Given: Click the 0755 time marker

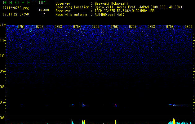Looking at the screenshot, I should [x=95, y=27].
